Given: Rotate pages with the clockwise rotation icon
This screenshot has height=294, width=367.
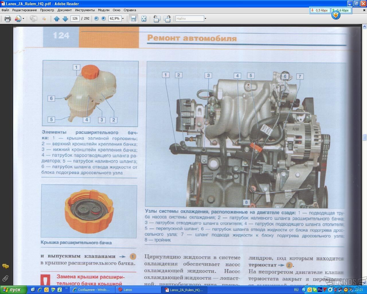Looking at the screenshot, I should 167,19.
